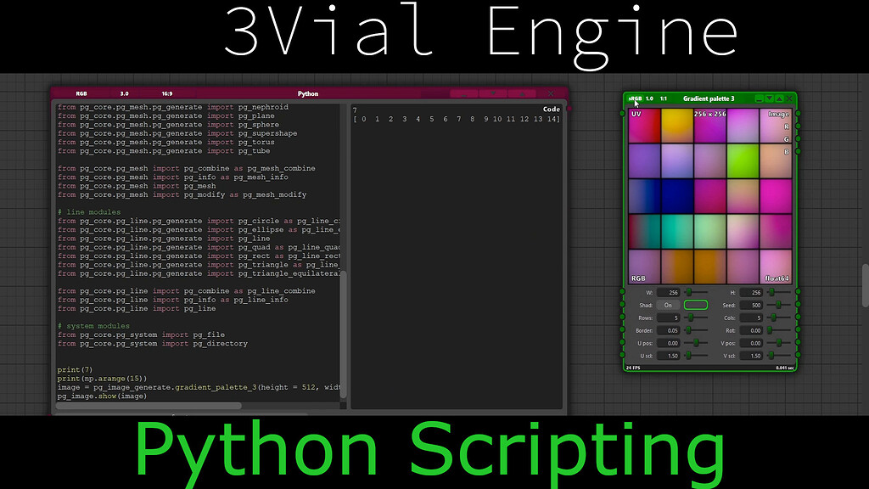Image resolution: width=869 pixels, height=489 pixels.
Task: Click the UV indicator on the palette preview
Action: 636,113
